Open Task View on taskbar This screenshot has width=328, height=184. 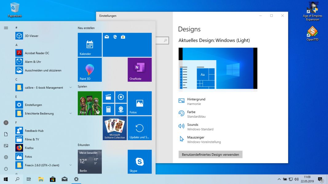(29, 179)
